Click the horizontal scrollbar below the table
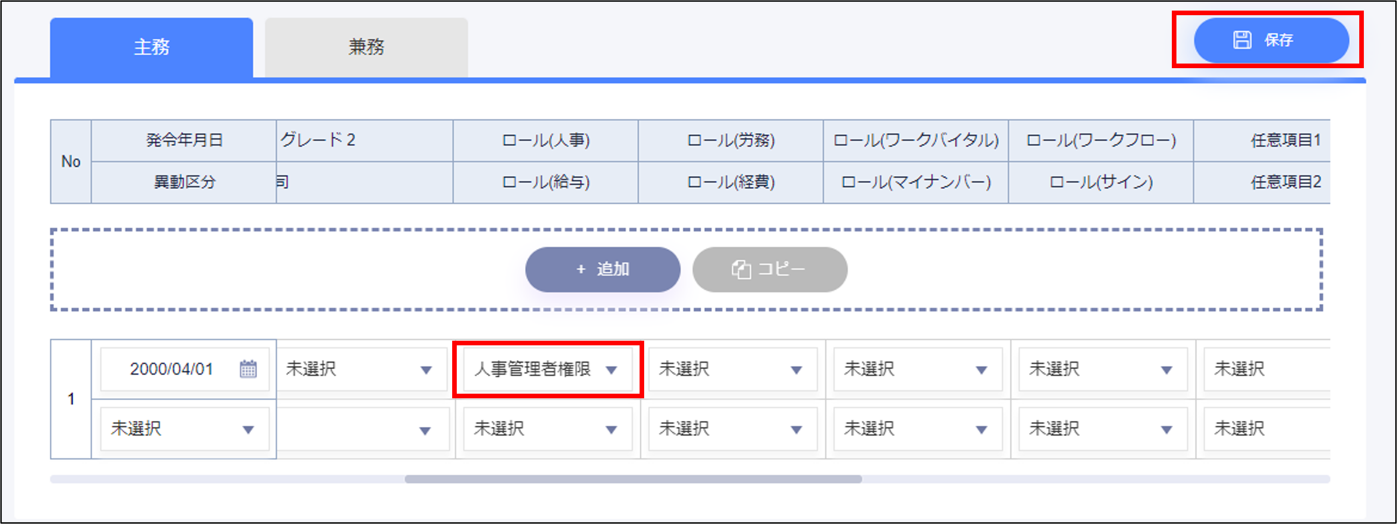Screen dimensions: 1397x524 click(633, 479)
